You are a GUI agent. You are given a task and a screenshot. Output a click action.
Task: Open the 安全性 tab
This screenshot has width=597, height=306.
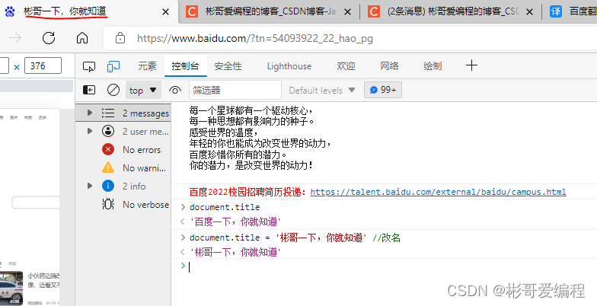tap(228, 65)
